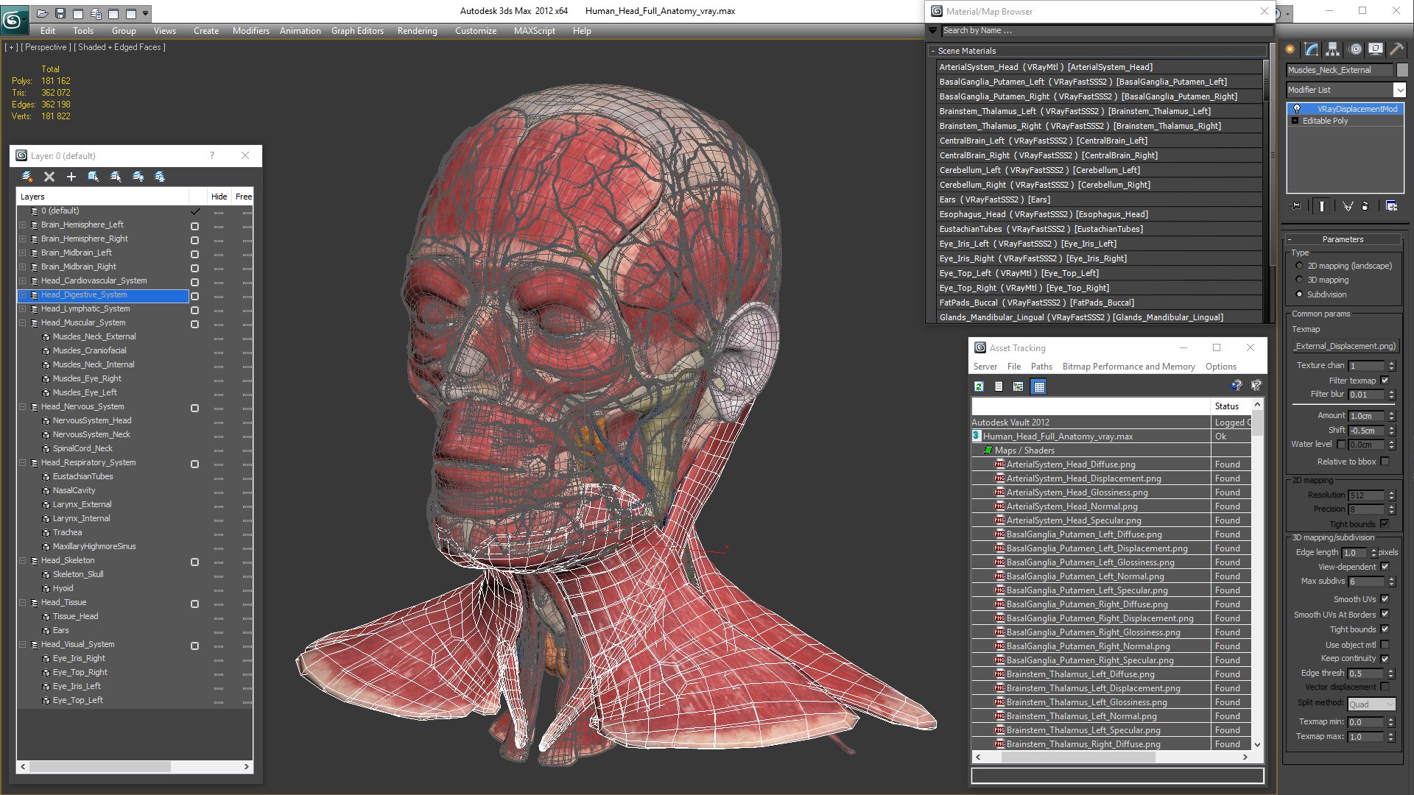Select ArterialSystem_Head material in browser
The image size is (1414, 795).
tap(1100, 67)
